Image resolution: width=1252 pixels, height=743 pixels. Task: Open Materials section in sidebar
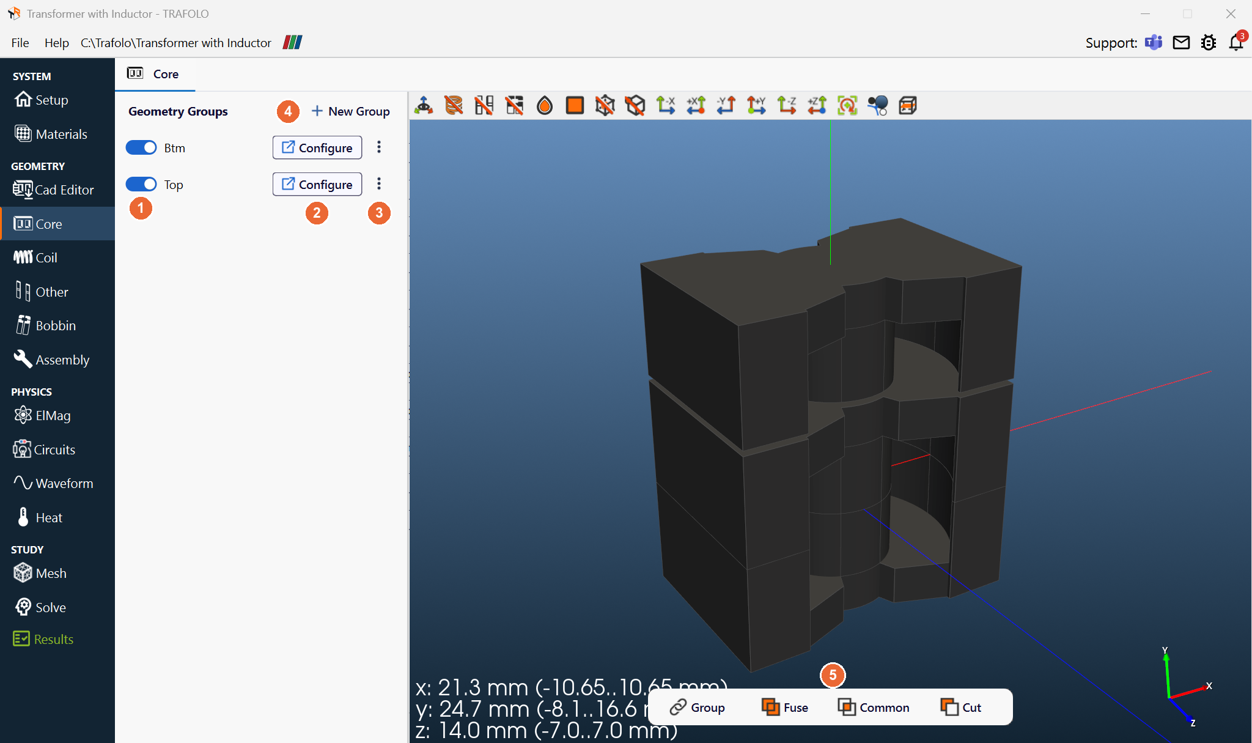[x=57, y=134]
